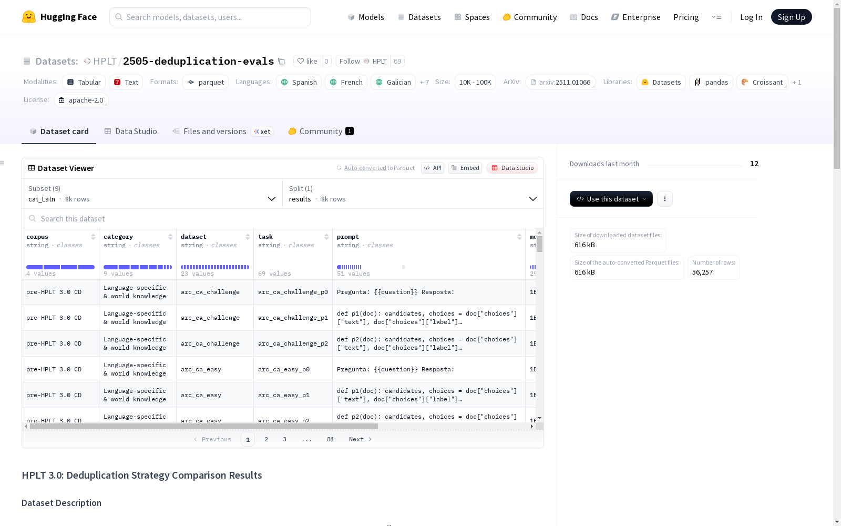Open the three-dot options next to Use this dataset
This screenshot has height=526, width=841.
pyautogui.click(x=665, y=199)
